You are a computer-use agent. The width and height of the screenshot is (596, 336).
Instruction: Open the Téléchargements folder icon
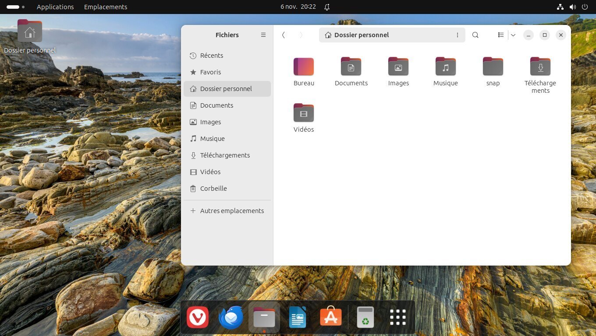[x=540, y=67]
